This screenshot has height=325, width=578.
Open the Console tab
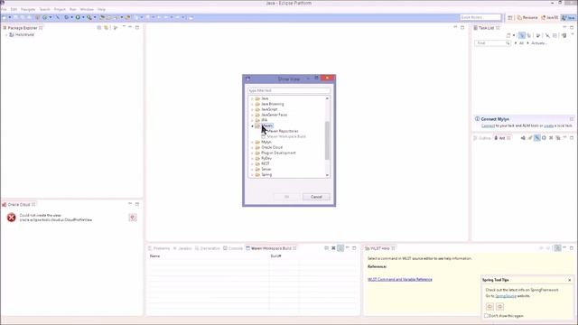[233, 248]
